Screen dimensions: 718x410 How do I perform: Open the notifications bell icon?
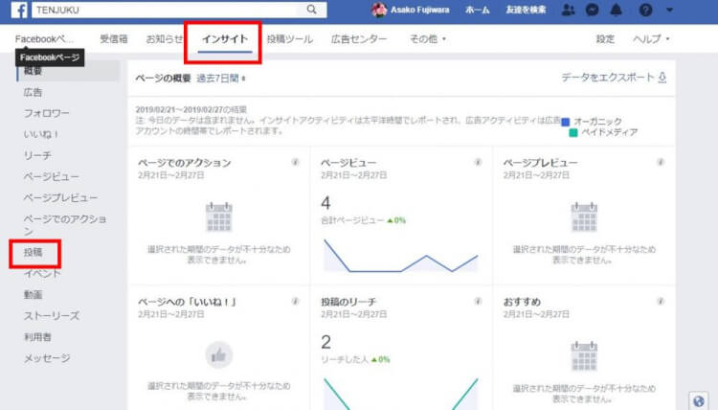[617, 10]
